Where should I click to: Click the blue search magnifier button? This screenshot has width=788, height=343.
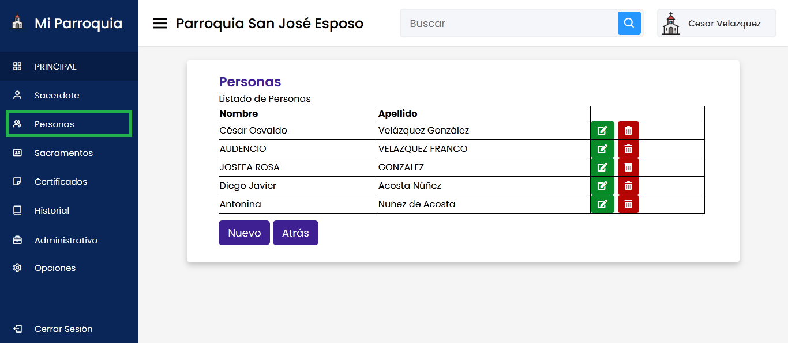click(629, 24)
